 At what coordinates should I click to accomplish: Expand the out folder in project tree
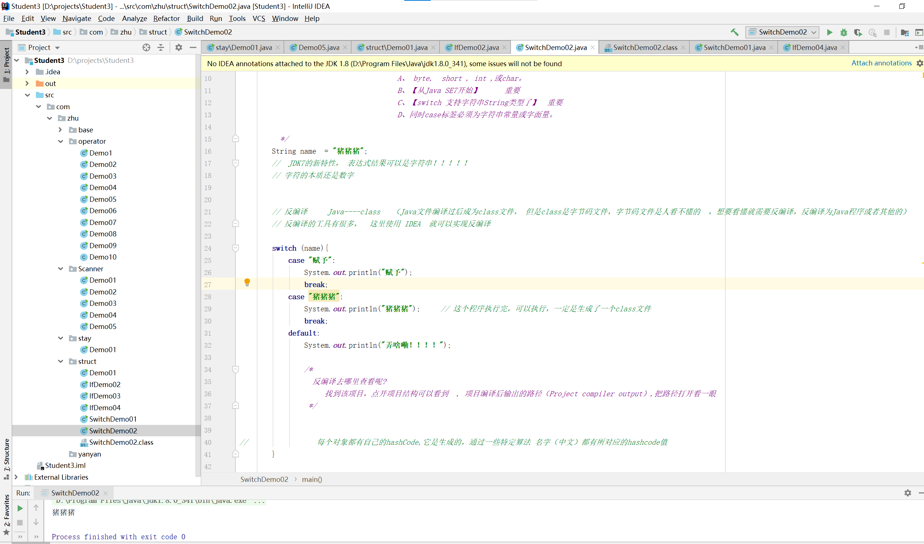tap(27, 83)
